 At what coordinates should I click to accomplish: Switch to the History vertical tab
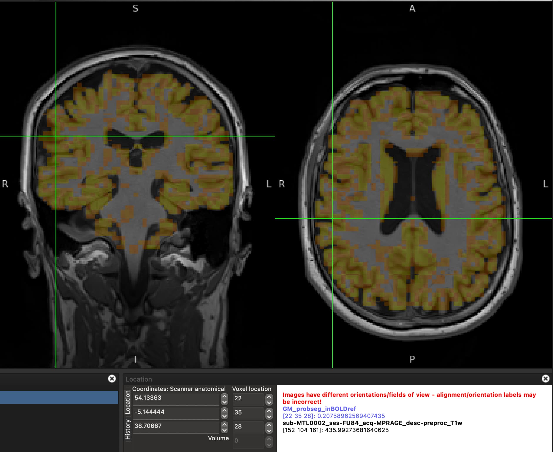[x=128, y=429]
